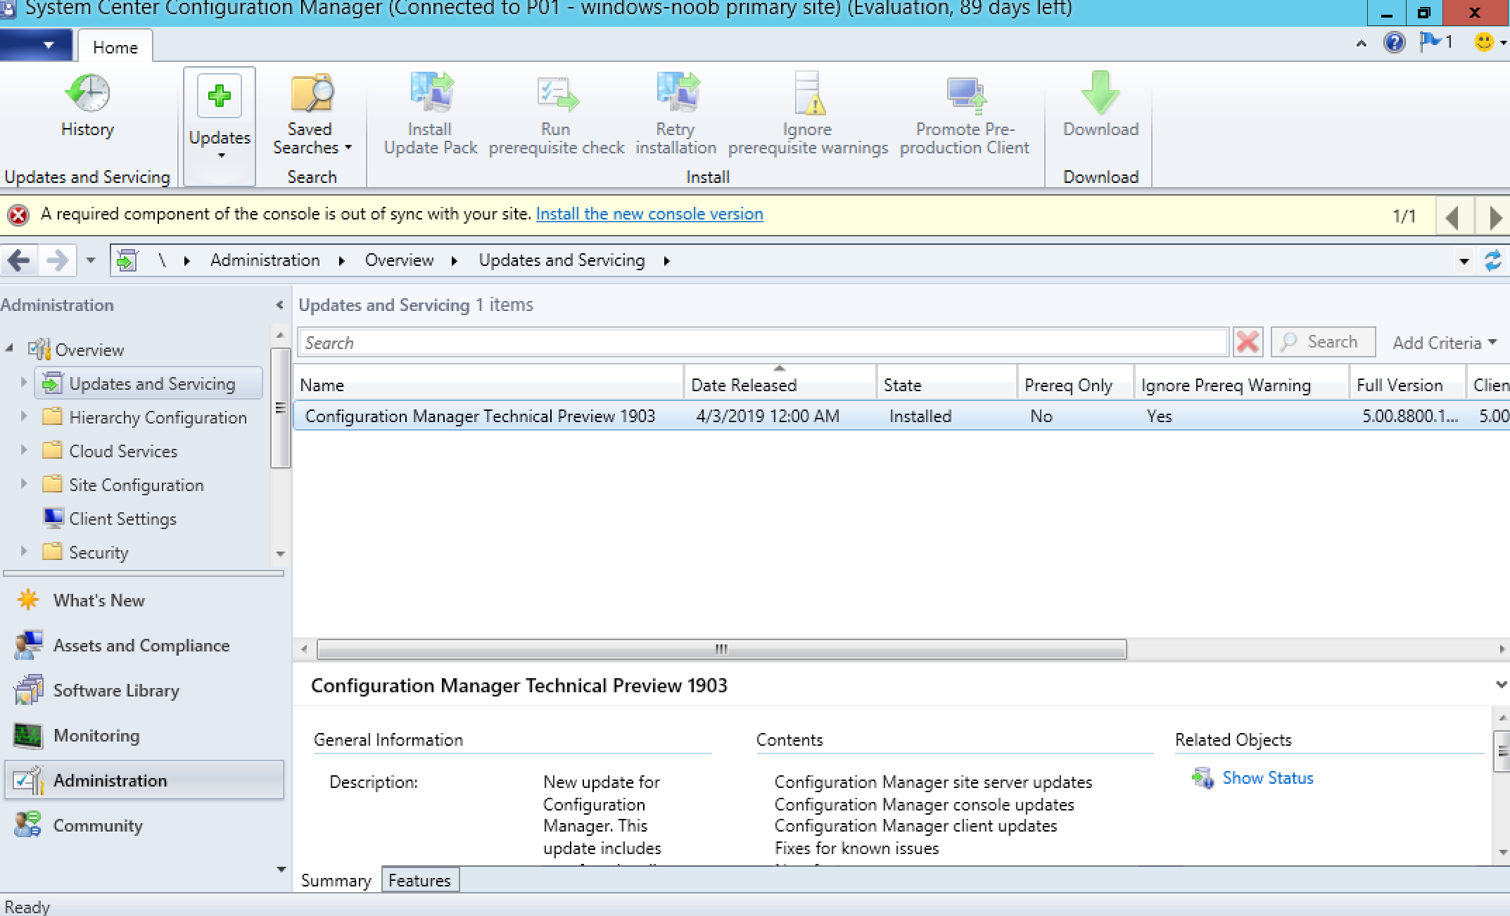
Task: Collapse the Administration navigation pane
Action: point(279,305)
